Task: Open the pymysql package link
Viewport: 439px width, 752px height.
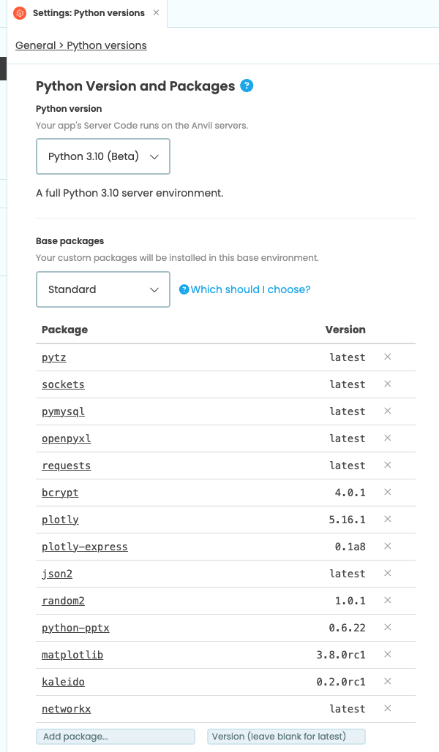Action: point(64,411)
